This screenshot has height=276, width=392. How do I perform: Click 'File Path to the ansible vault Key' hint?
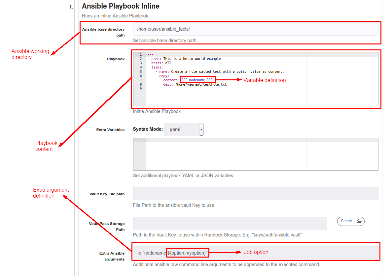pos(173,205)
